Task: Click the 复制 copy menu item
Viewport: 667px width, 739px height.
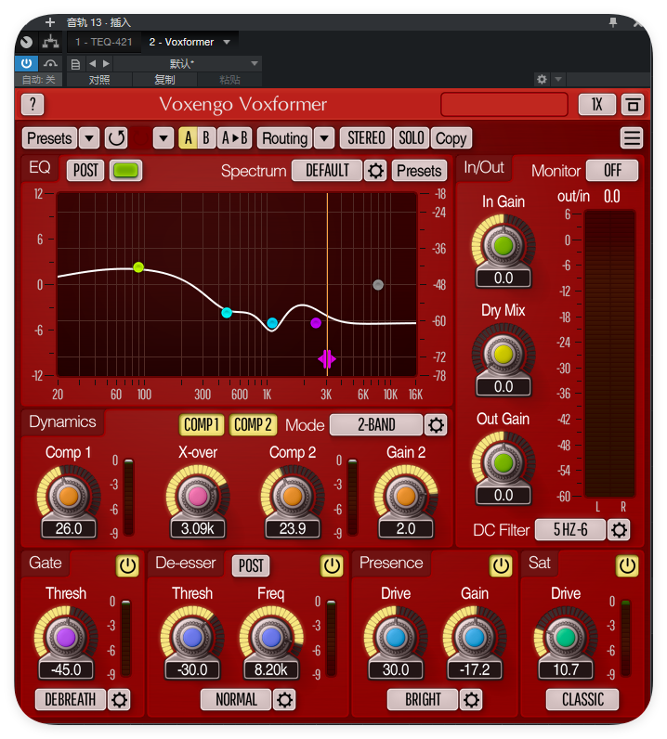Action: click(x=164, y=80)
